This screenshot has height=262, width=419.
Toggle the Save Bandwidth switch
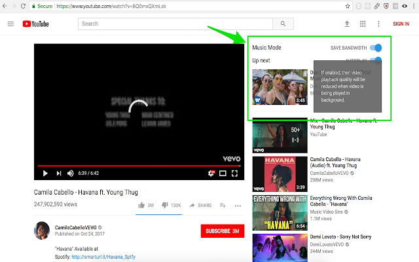[x=376, y=48]
